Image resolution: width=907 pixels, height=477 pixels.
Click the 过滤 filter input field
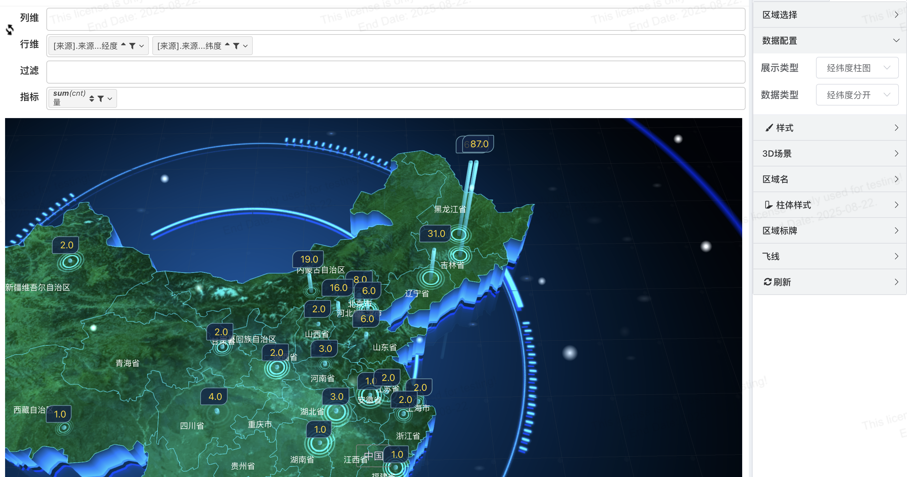396,72
